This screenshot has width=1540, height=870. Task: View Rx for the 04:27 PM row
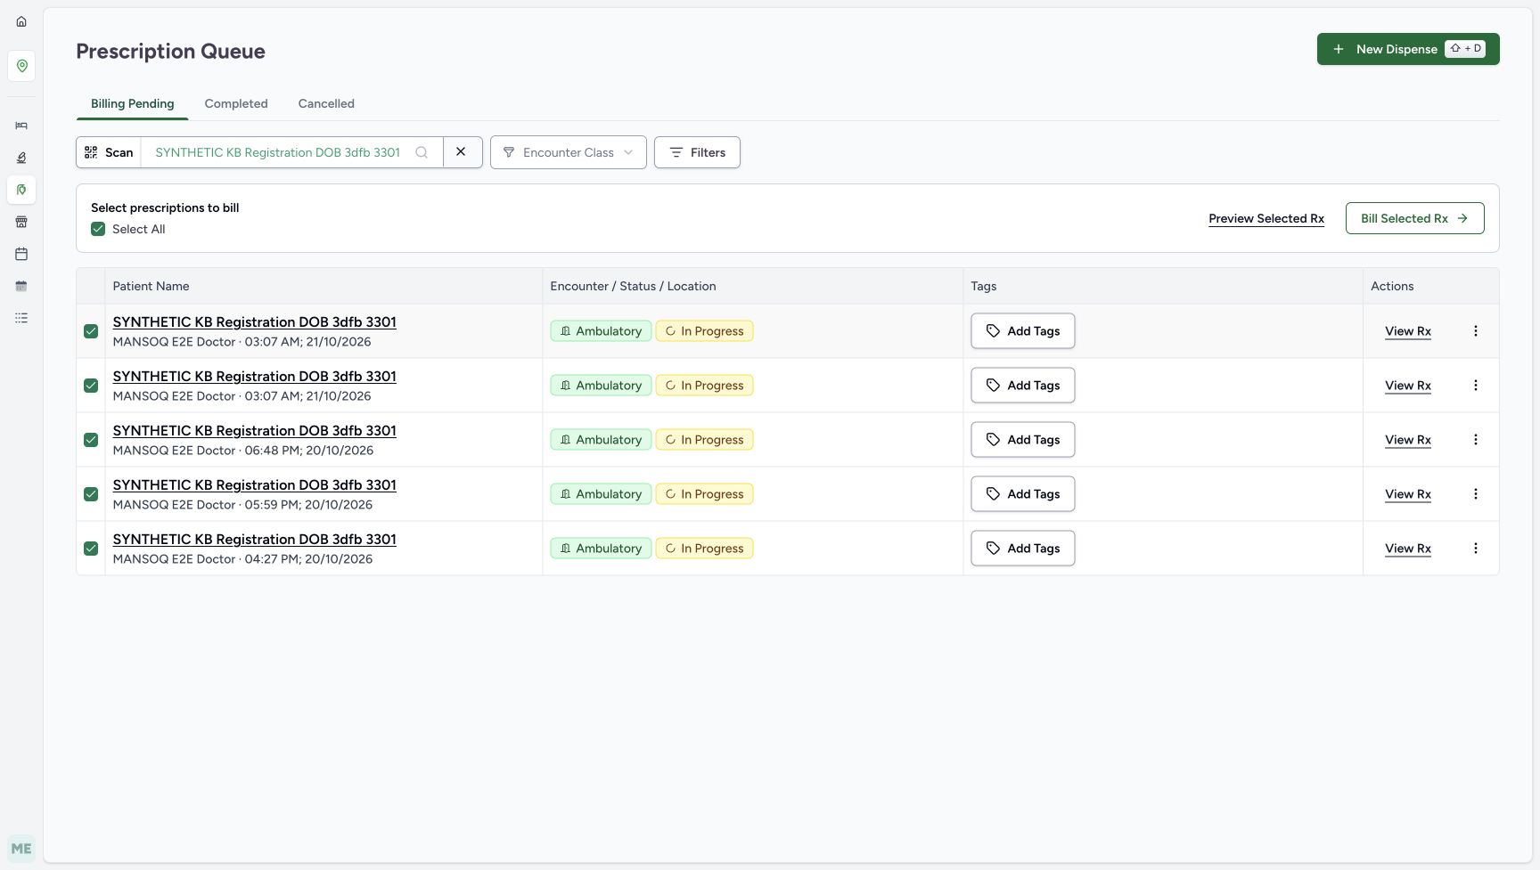[x=1408, y=549]
